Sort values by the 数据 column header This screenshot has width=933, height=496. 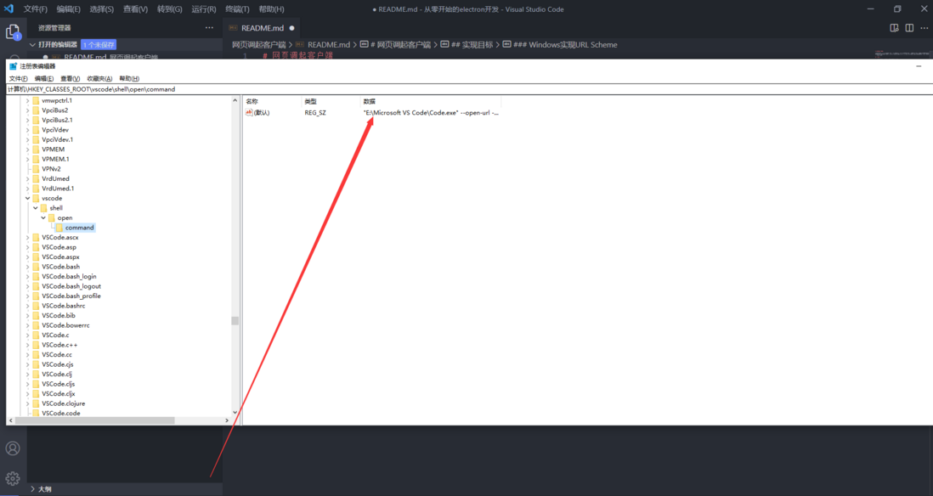pyautogui.click(x=431, y=102)
